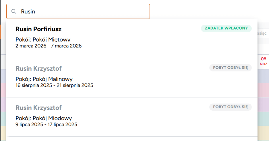The height and width of the screenshot is (141, 269).
Task: Open Rusin Krzysztof name above Pokój Malinowy
Action: click(38, 69)
